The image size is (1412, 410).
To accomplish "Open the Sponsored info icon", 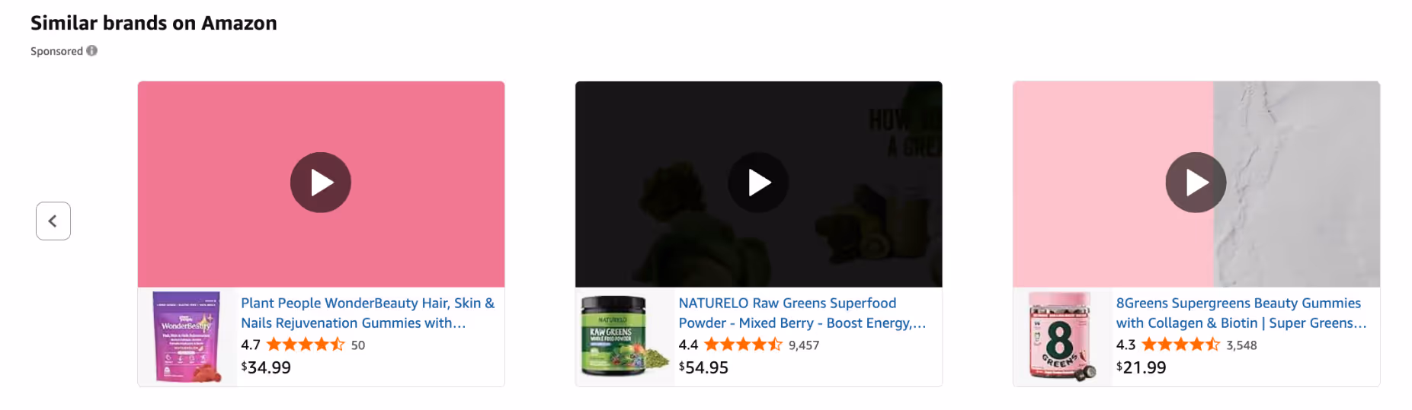I will tap(92, 51).
